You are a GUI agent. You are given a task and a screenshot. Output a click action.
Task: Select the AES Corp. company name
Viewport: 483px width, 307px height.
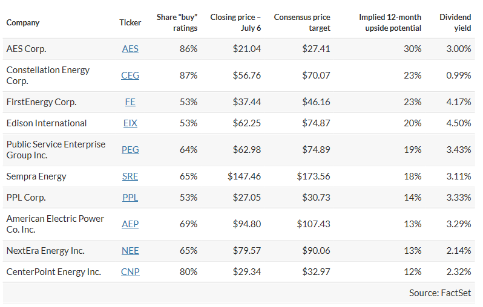click(x=26, y=49)
